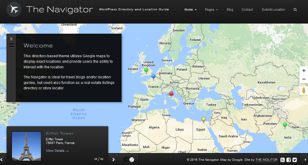Click the hamburger menu in Welcome panel
The height and width of the screenshot is (165, 308).
[x=11, y=45]
